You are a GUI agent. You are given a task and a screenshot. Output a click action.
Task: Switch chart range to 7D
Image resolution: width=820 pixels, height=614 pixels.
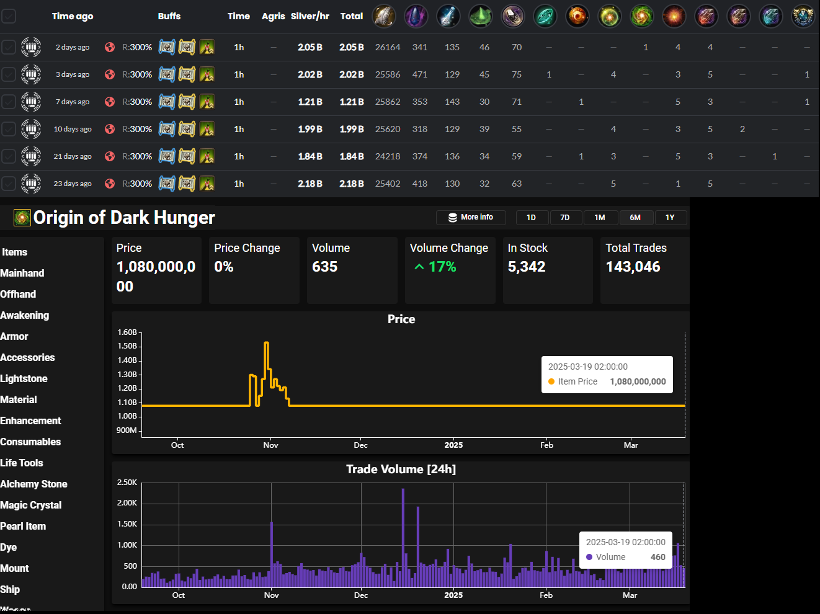(x=566, y=218)
